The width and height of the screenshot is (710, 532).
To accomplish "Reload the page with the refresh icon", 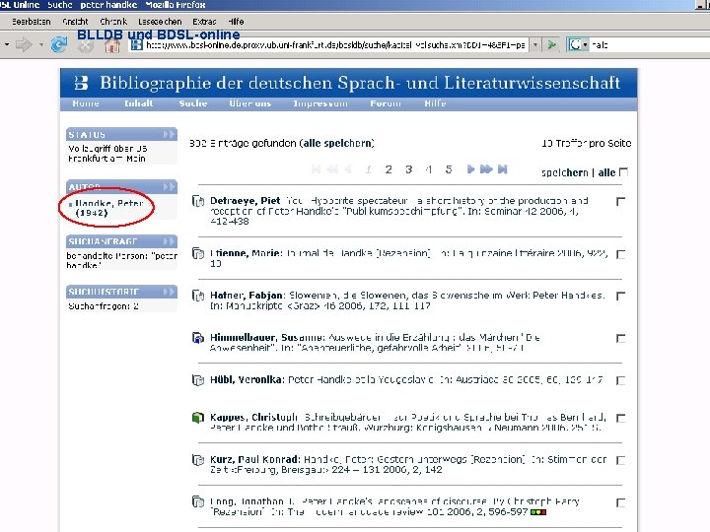I will pos(59,44).
